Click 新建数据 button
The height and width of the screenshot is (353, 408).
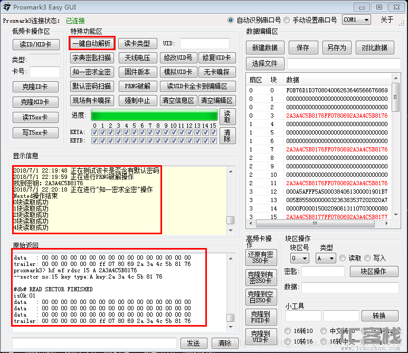point(265,47)
